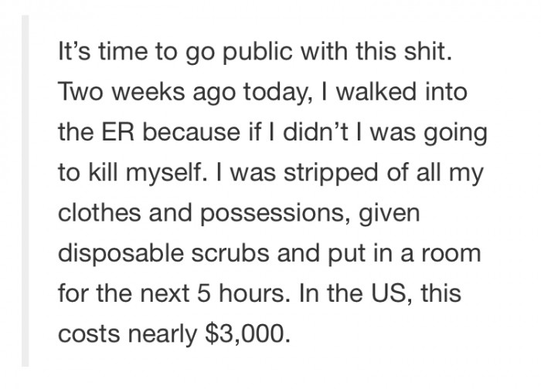Click the word "public" in the quote
Viewport: 541px width, 389px height.
click(257, 52)
